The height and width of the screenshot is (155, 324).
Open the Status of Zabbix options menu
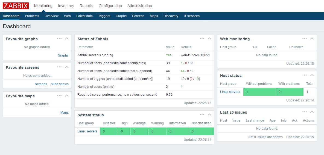tap(202, 38)
